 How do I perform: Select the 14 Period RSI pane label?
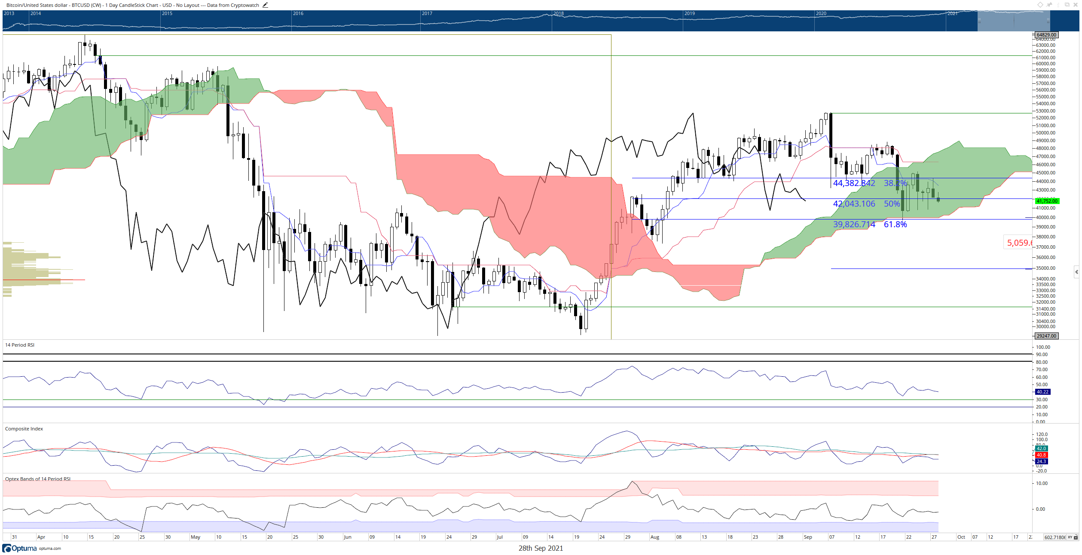[20, 345]
